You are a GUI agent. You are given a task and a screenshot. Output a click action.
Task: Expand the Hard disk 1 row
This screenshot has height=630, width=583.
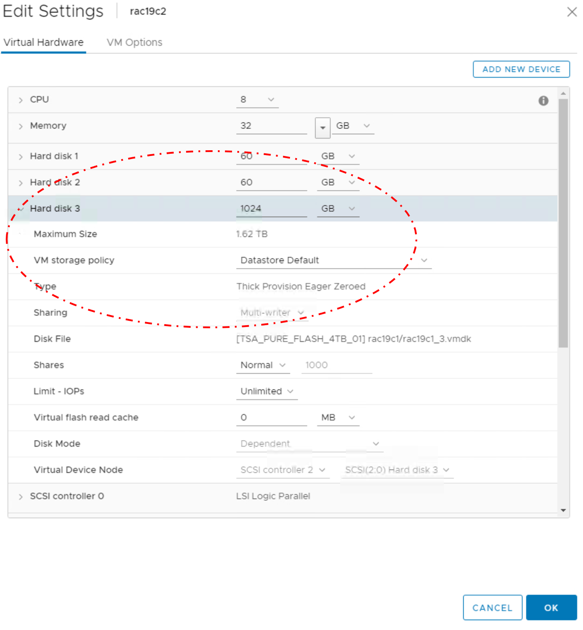tap(20, 157)
